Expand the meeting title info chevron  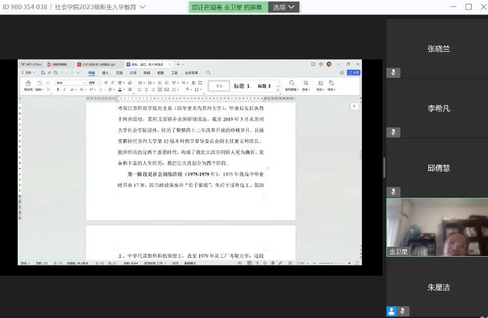pos(142,7)
